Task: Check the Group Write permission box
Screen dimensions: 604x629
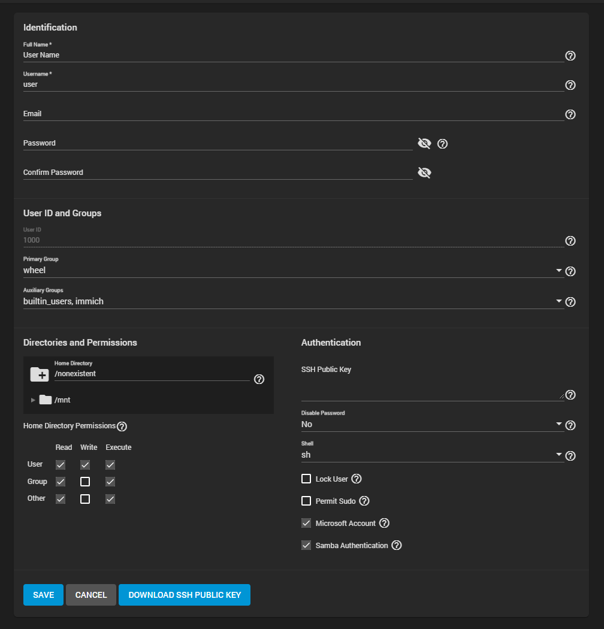Action: pos(84,481)
